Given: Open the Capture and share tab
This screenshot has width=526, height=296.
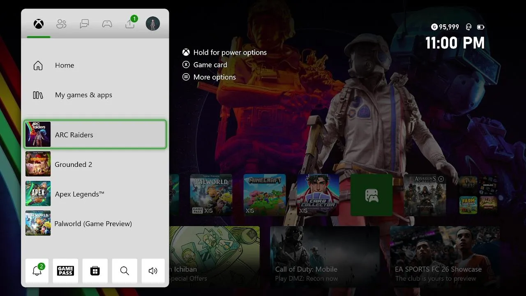Looking at the screenshot, I should [x=130, y=23].
